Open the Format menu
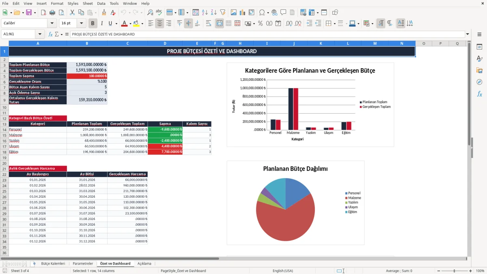Screen dimensions: 487x274 (x=57, y=3)
